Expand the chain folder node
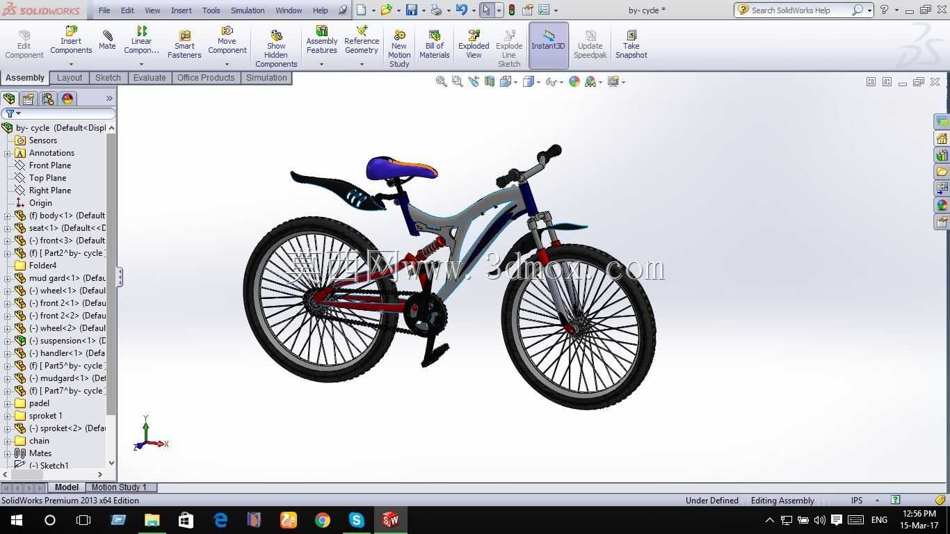Screen dimensions: 950x534 pyautogui.click(x=8, y=441)
